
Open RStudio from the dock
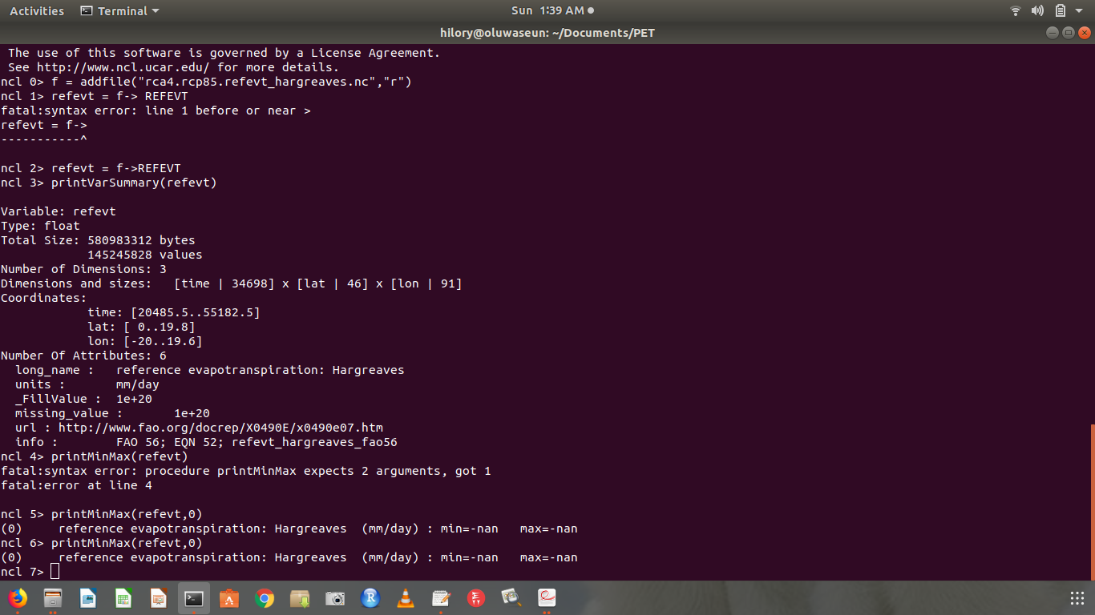click(x=370, y=598)
